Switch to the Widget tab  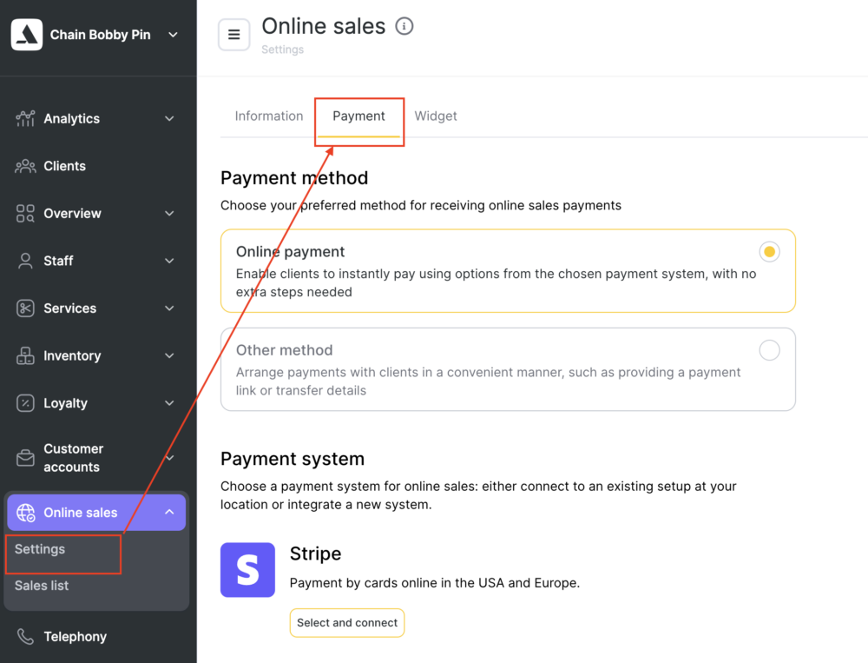436,116
